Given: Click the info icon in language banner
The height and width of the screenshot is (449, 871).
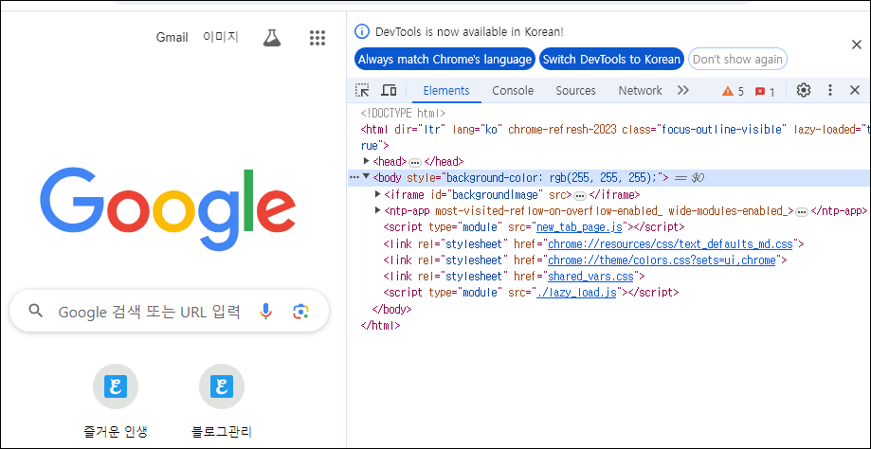Looking at the screenshot, I should click(x=362, y=31).
